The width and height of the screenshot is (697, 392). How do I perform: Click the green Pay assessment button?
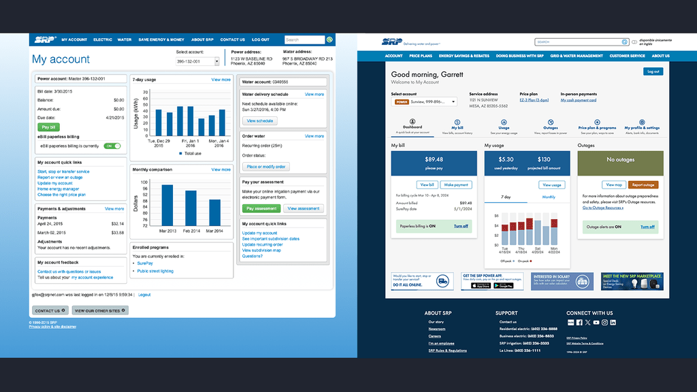tap(261, 208)
